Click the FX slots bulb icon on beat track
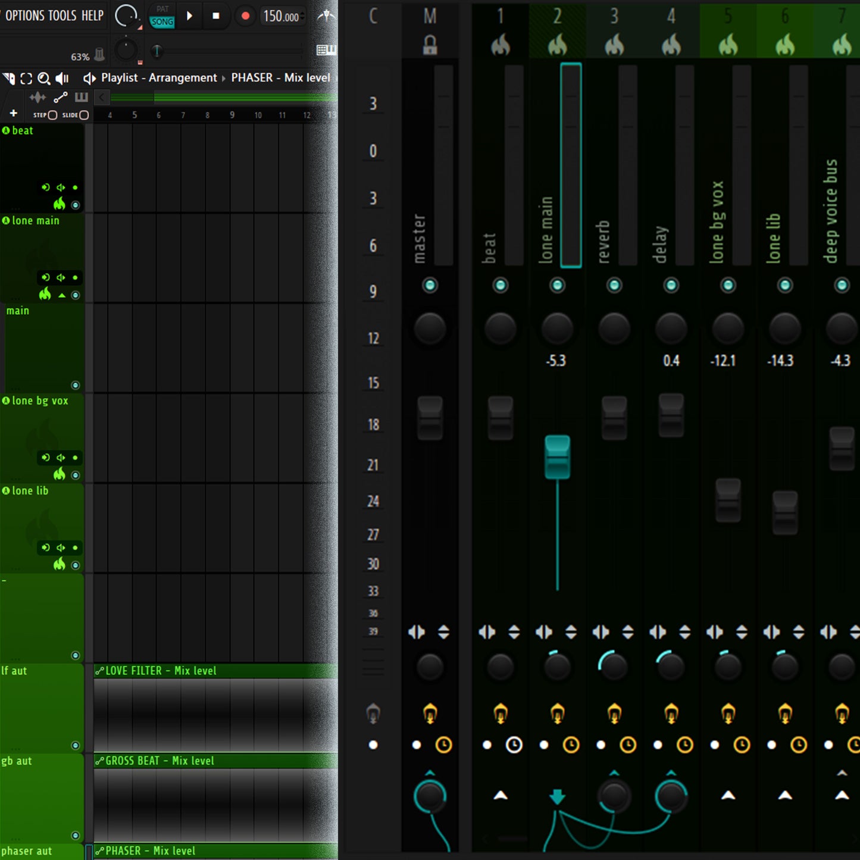This screenshot has height=860, width=860. (x=501, y=712)
